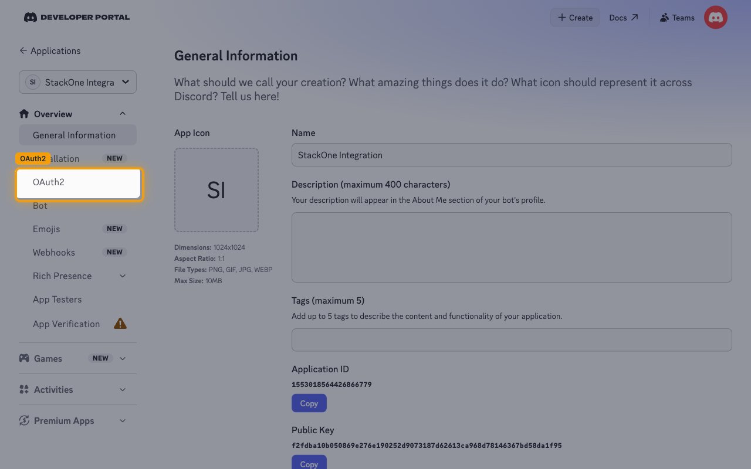
Task: Expand the Premium Apps chevron
Action: (x=123, y=420)
